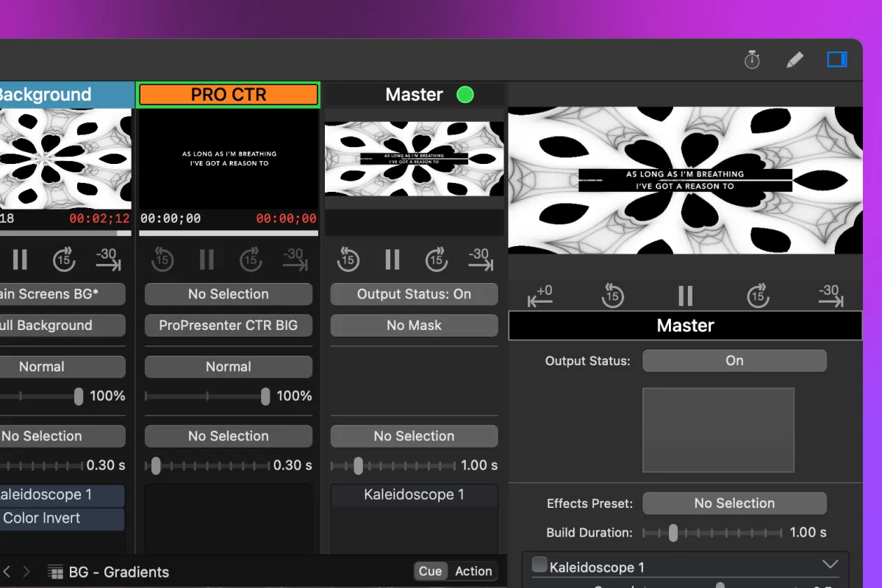Click the ProPresenter CTR BIG button
The image size is (882, 588).
point(229,326)
